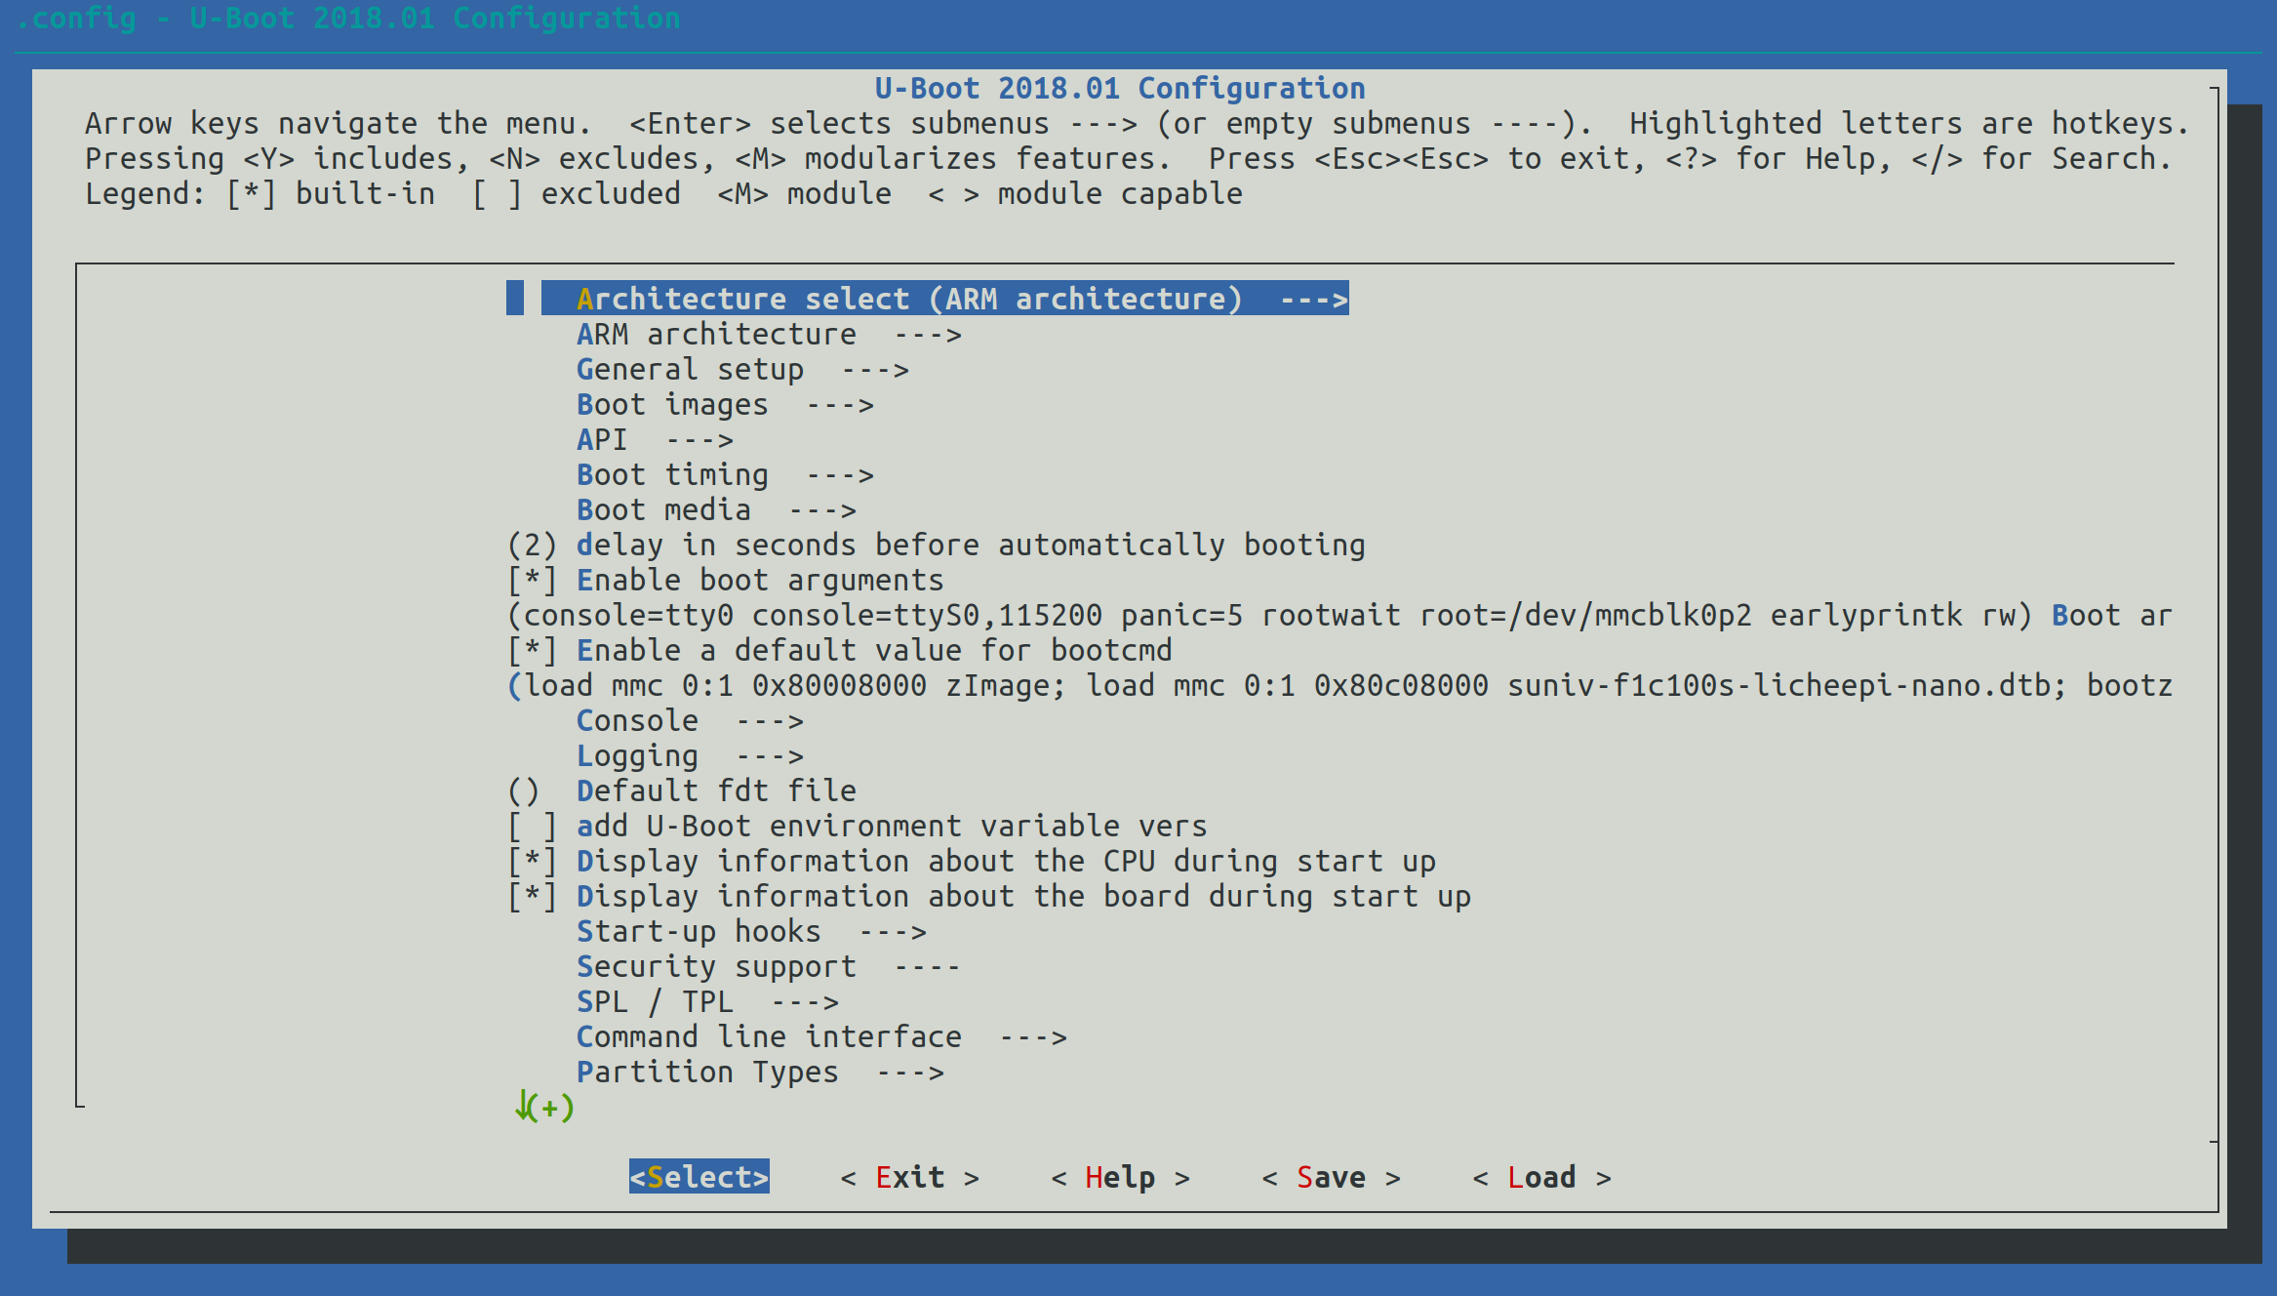Open the Boot media submenu
Screen dimensions: 2277x1296
[664, 508]
